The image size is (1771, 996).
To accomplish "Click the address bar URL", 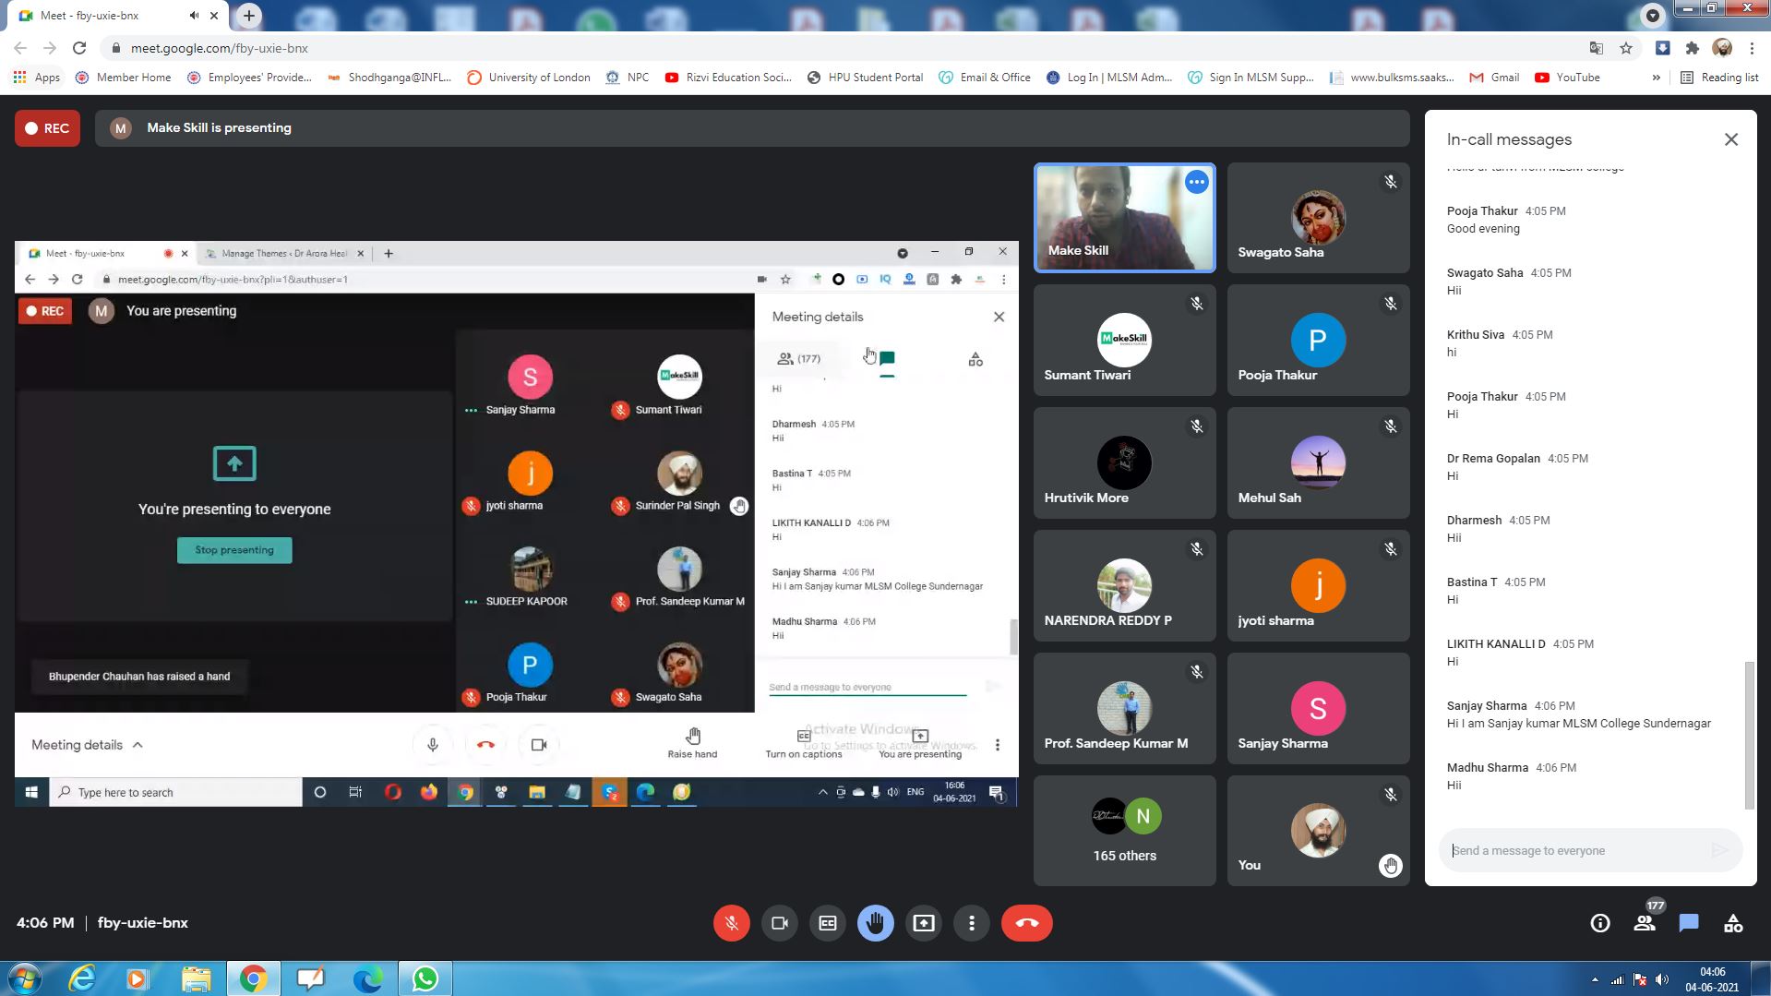I will click(220, 48).
